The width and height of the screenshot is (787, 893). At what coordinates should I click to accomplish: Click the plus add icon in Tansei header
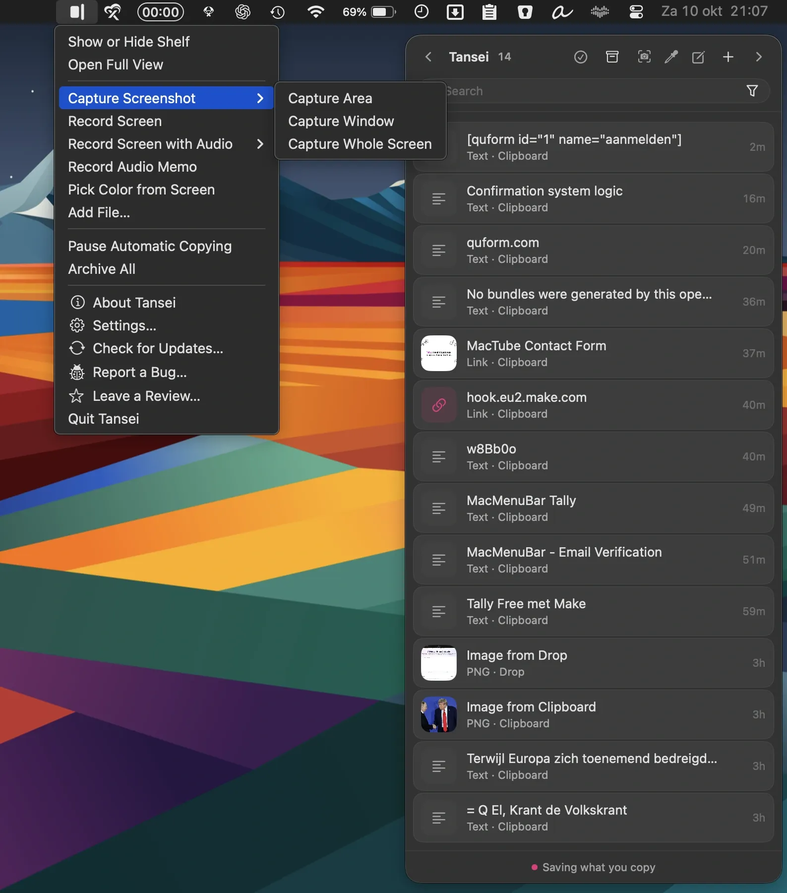click(728, 57)
